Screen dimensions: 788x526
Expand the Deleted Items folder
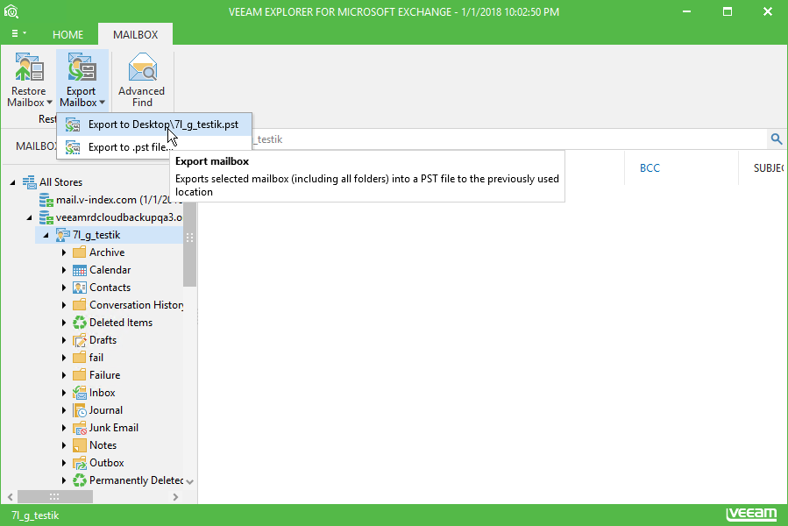click(64, 323)
